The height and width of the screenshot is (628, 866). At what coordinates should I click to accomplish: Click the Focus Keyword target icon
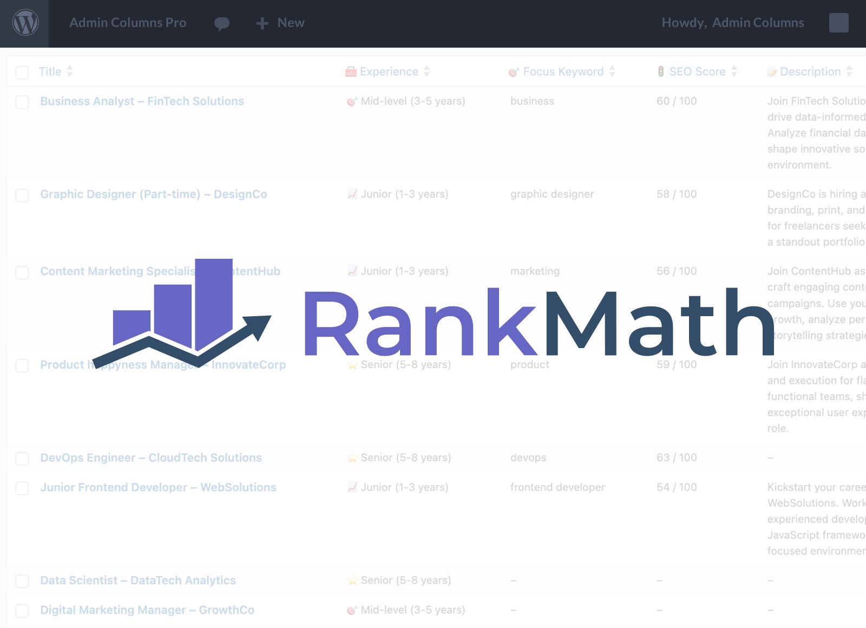click(514, 72)
